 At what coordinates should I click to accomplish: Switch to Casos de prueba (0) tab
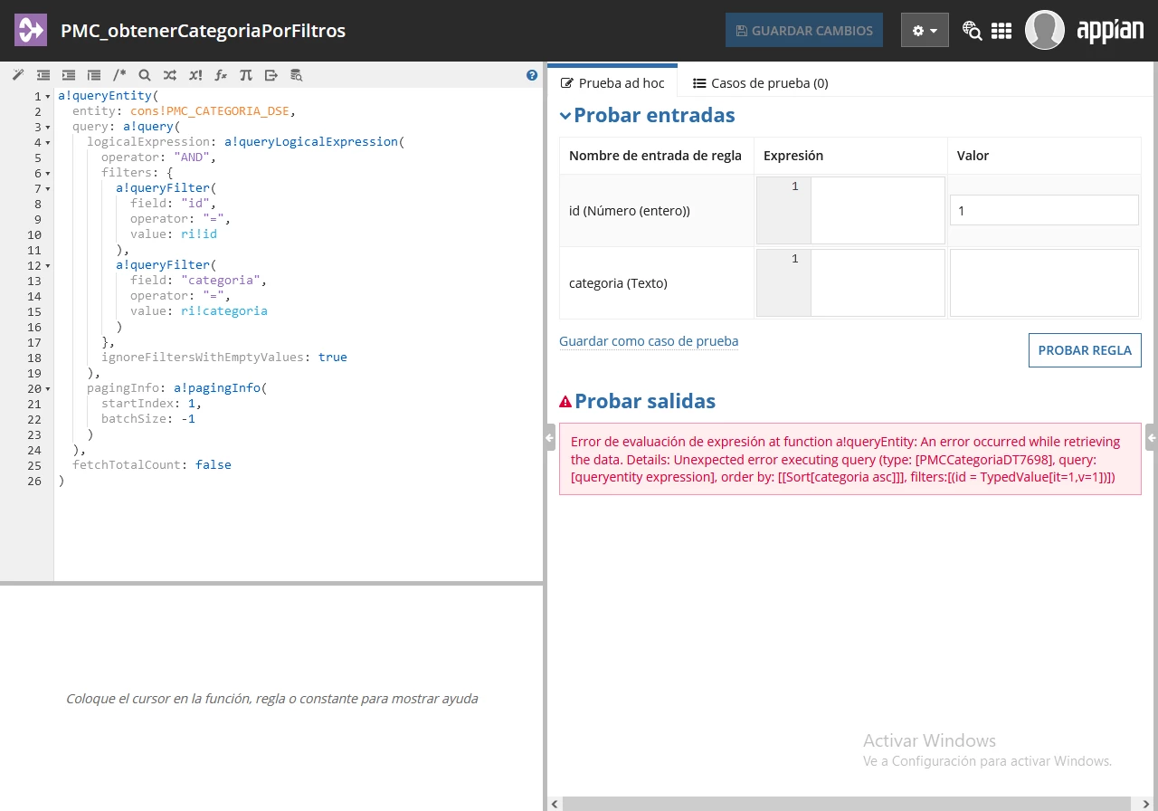click(x=761, y=82)
